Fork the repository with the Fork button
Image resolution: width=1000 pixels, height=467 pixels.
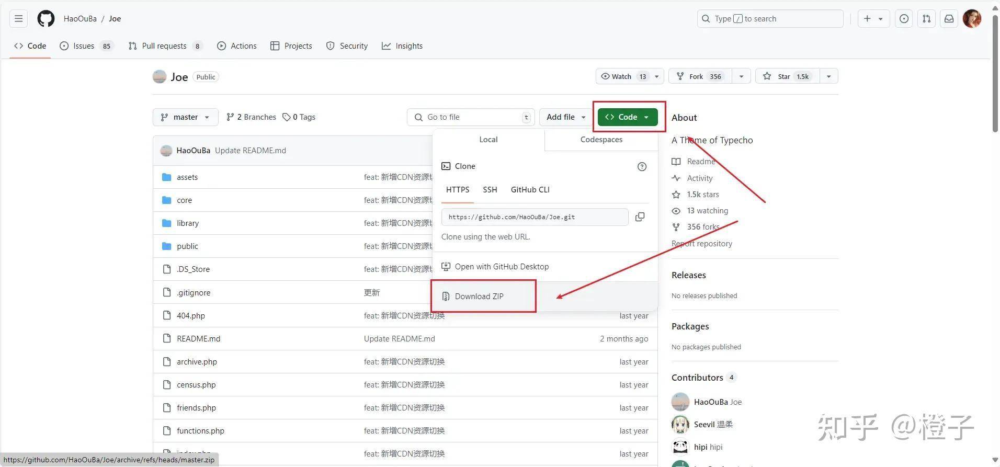[x=701, y=76]
